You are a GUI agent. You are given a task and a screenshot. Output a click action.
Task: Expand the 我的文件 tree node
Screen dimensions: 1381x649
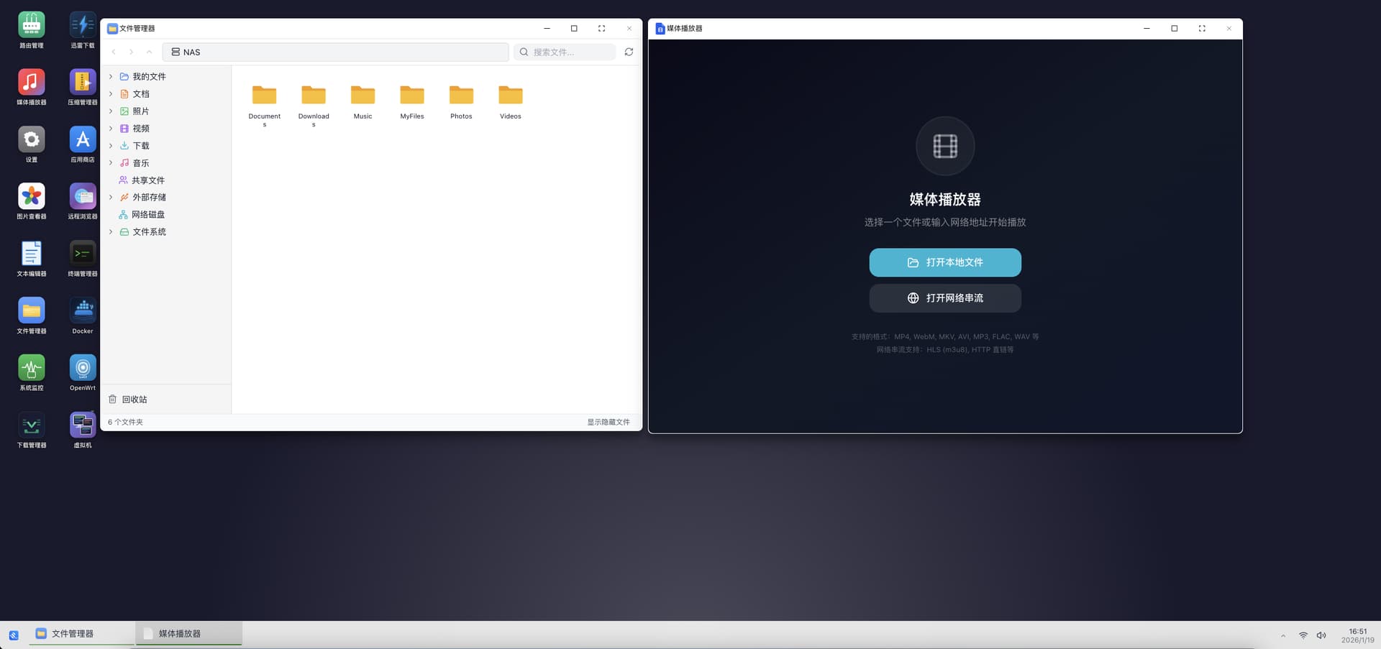click(x=111, y=76)
